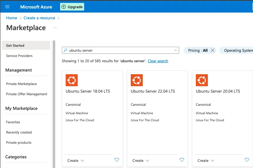
Task: Click the marketplace search input field
Action: (120, 50)
